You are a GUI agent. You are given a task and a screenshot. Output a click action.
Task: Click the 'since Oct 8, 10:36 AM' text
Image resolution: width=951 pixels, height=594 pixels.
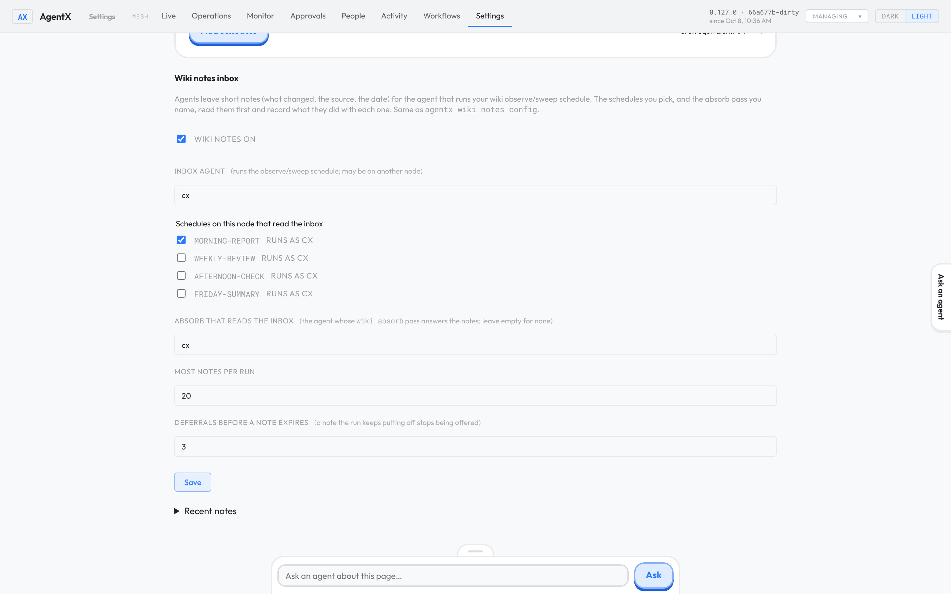click(x=740, y=21)
